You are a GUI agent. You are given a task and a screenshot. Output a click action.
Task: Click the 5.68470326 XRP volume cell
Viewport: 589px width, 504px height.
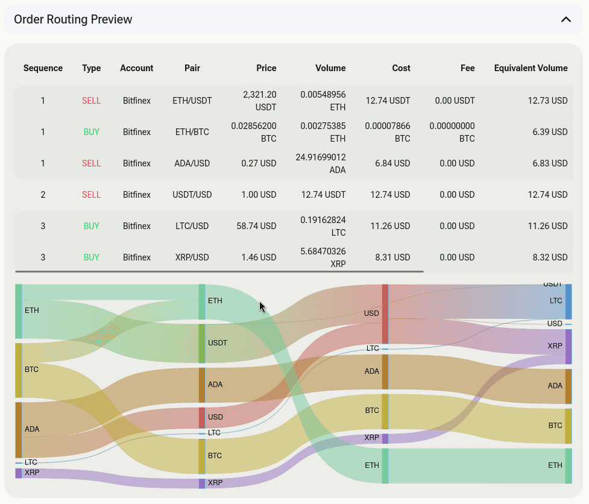(x=323, y=257)
